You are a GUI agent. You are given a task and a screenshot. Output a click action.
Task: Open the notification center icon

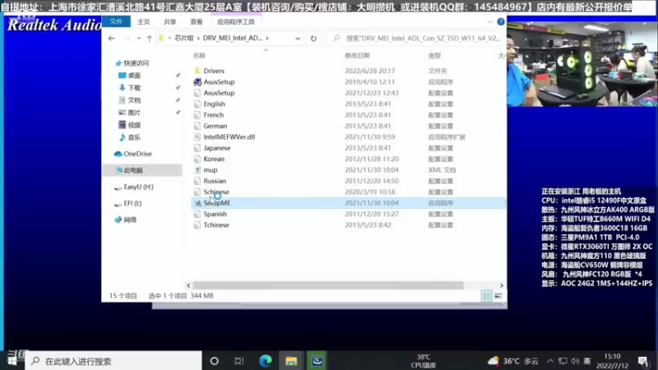point(643,361)
